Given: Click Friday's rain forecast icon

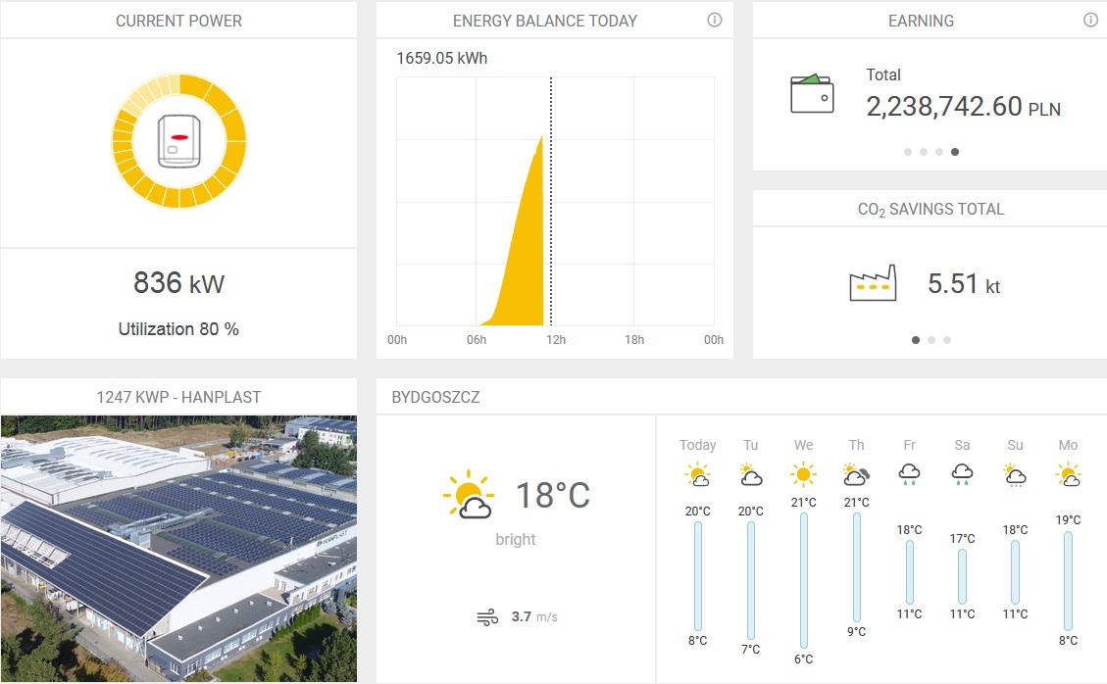Looking at the screenshot, I should point(909,476).
